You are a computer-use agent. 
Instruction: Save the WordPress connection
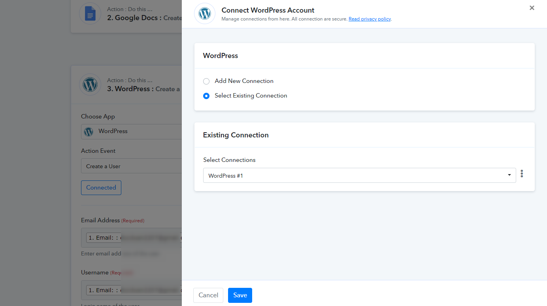[x=240, y=295]
